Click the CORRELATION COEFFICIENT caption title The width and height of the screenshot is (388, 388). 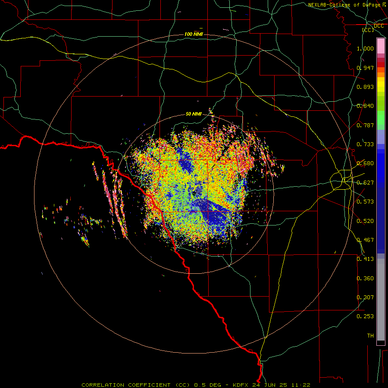126,385
